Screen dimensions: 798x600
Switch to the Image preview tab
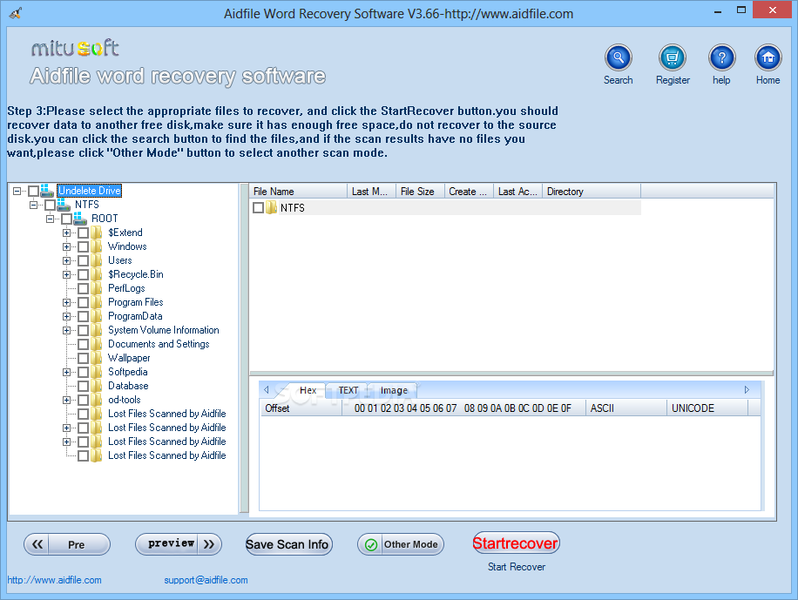click(x=394, y=390)
